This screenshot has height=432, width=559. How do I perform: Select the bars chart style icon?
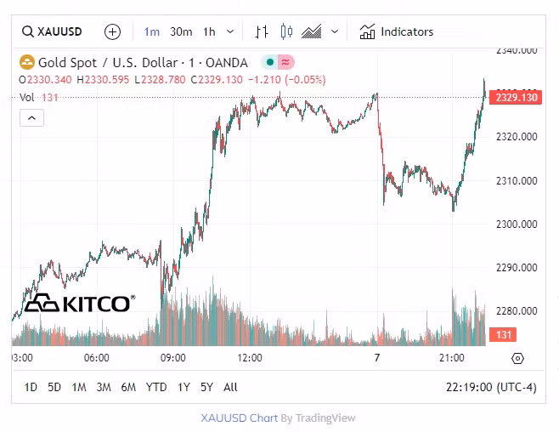[x=261, y=32]
